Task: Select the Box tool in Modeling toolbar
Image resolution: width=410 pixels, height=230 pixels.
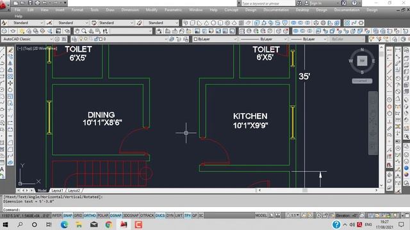Action: coord(192,23)
